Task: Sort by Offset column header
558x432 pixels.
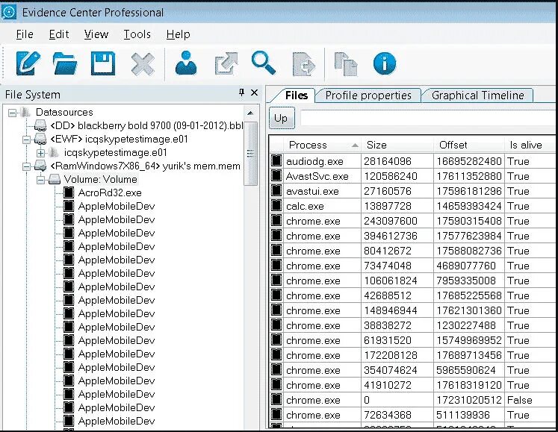Action: click(x=469, y=145)
